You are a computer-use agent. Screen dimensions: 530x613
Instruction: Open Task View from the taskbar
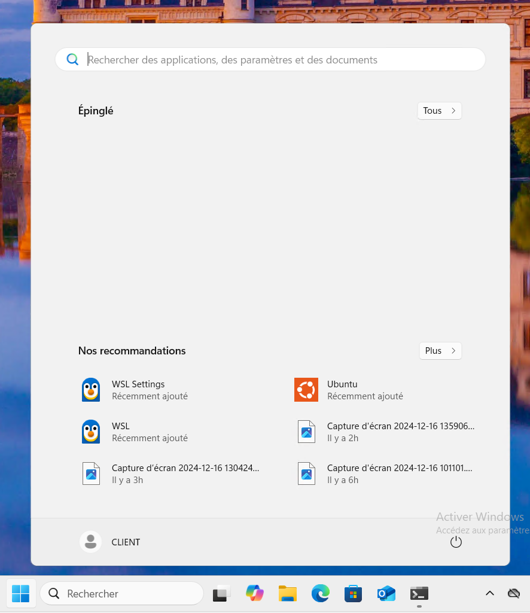coord(222,593)
